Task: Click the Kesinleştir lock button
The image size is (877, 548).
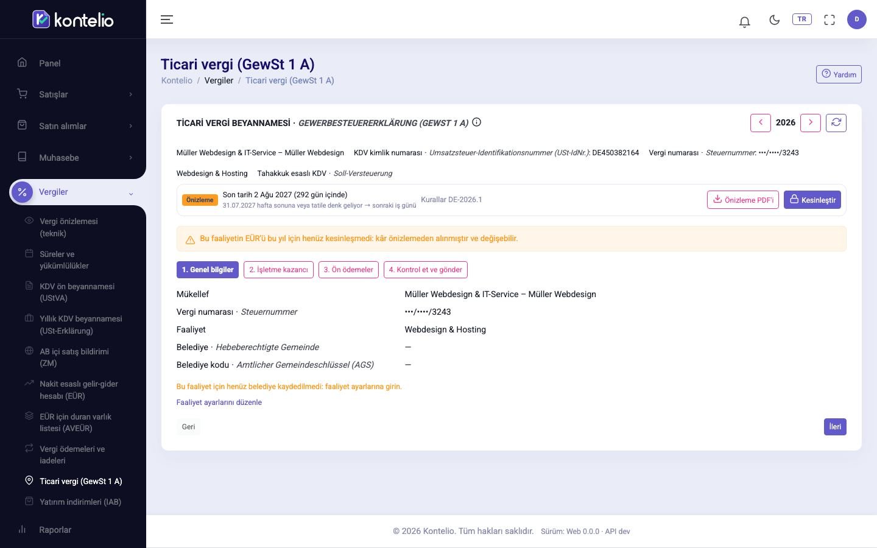Action: [x=812, y=200]
